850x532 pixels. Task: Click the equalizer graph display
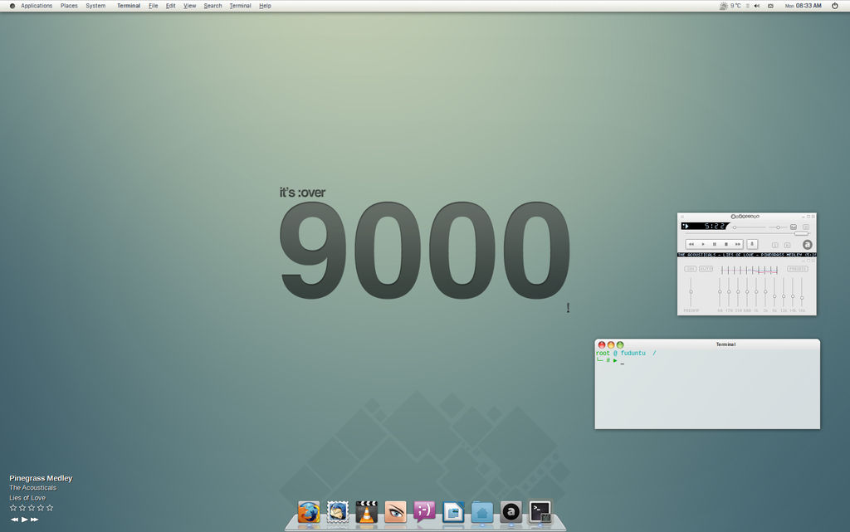(750, 271)
